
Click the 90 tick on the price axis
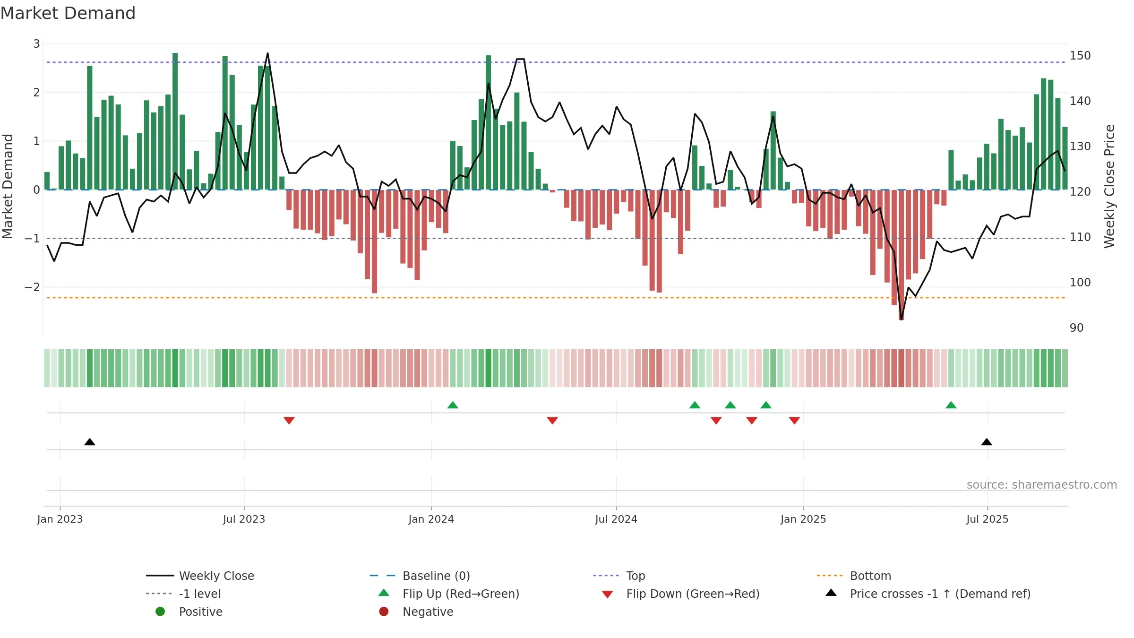[1077, 328]
